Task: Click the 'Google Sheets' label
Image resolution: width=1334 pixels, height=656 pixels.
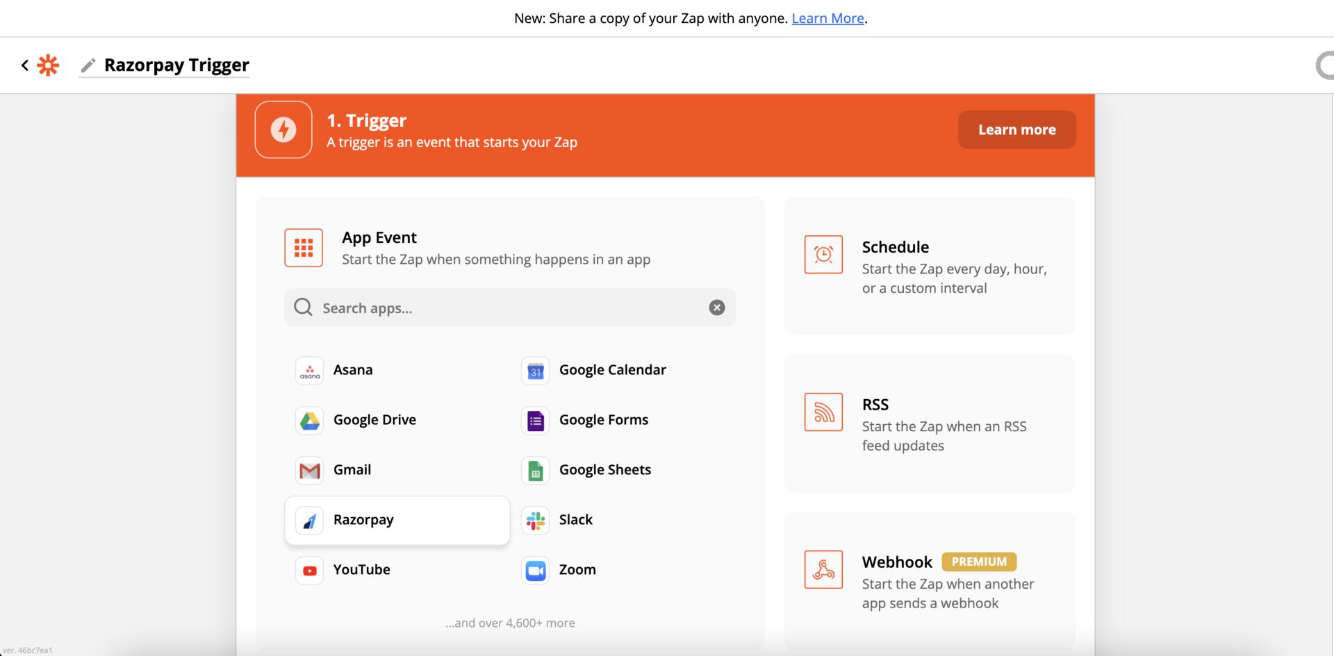Action: click(x=604, y=470)
